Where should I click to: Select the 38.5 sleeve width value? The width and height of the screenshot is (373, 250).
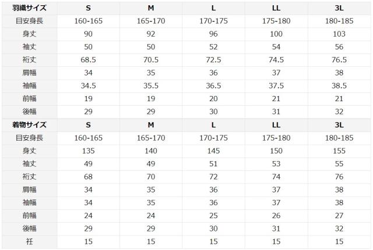pyautogui.click(x=339, y=85)
